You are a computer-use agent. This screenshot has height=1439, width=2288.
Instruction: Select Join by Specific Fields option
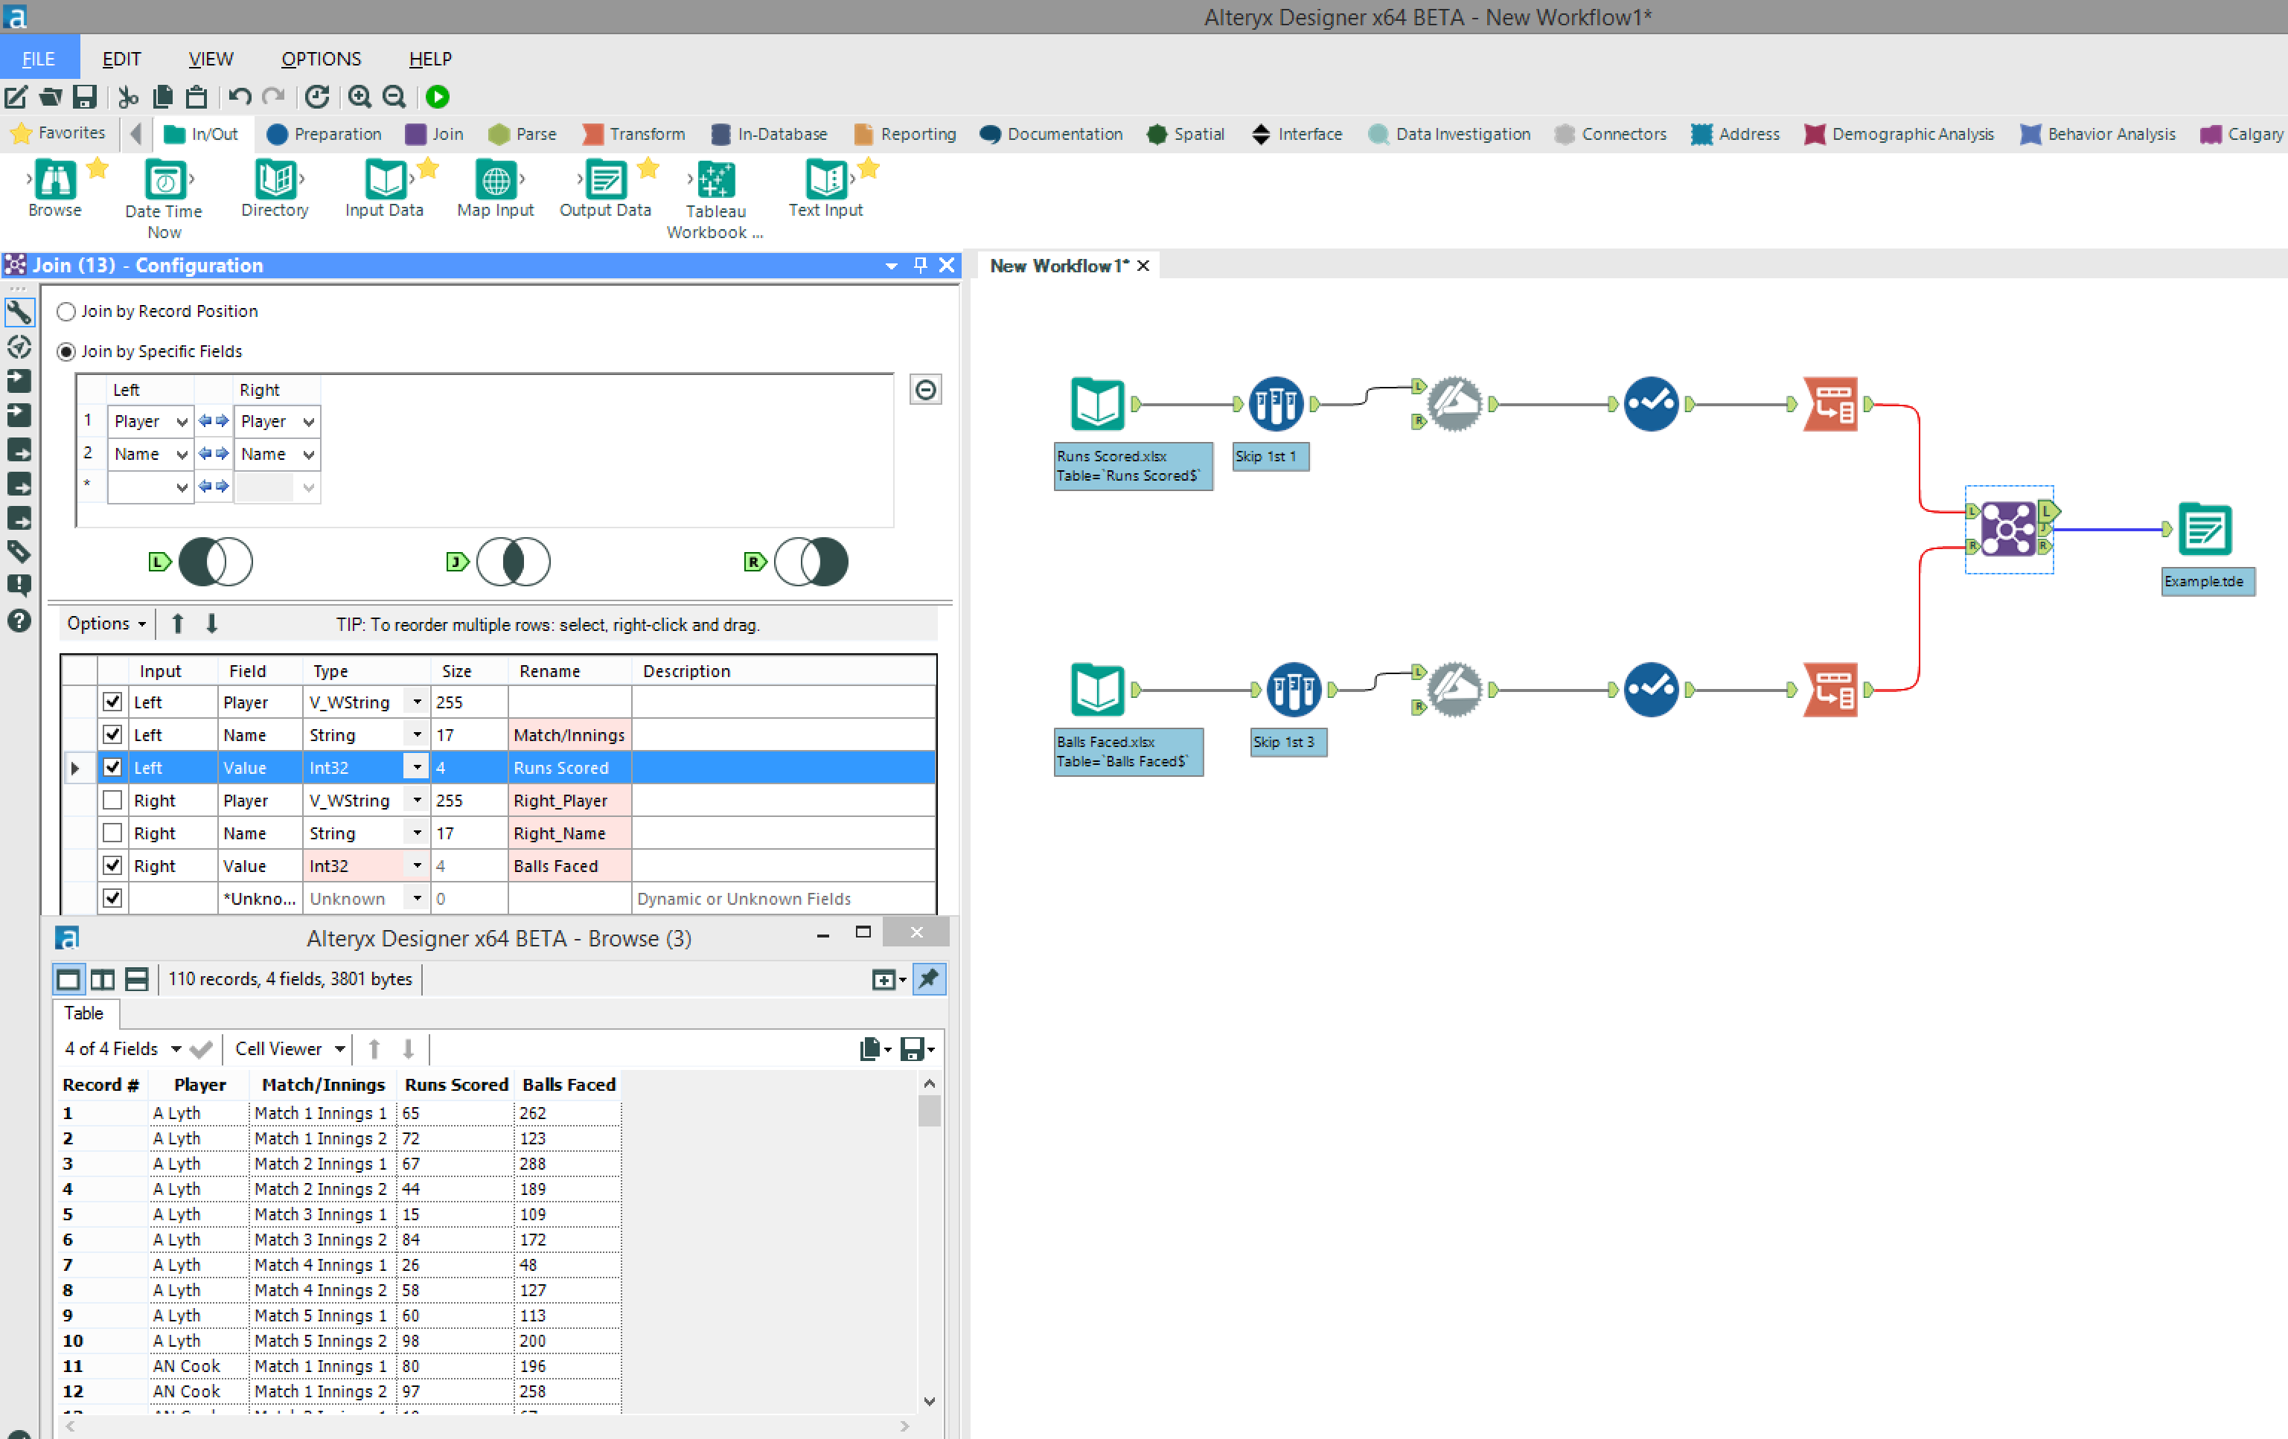(x=65, y=351)
